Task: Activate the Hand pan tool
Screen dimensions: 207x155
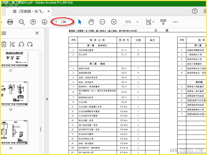Action: click(x=91, y=22)
